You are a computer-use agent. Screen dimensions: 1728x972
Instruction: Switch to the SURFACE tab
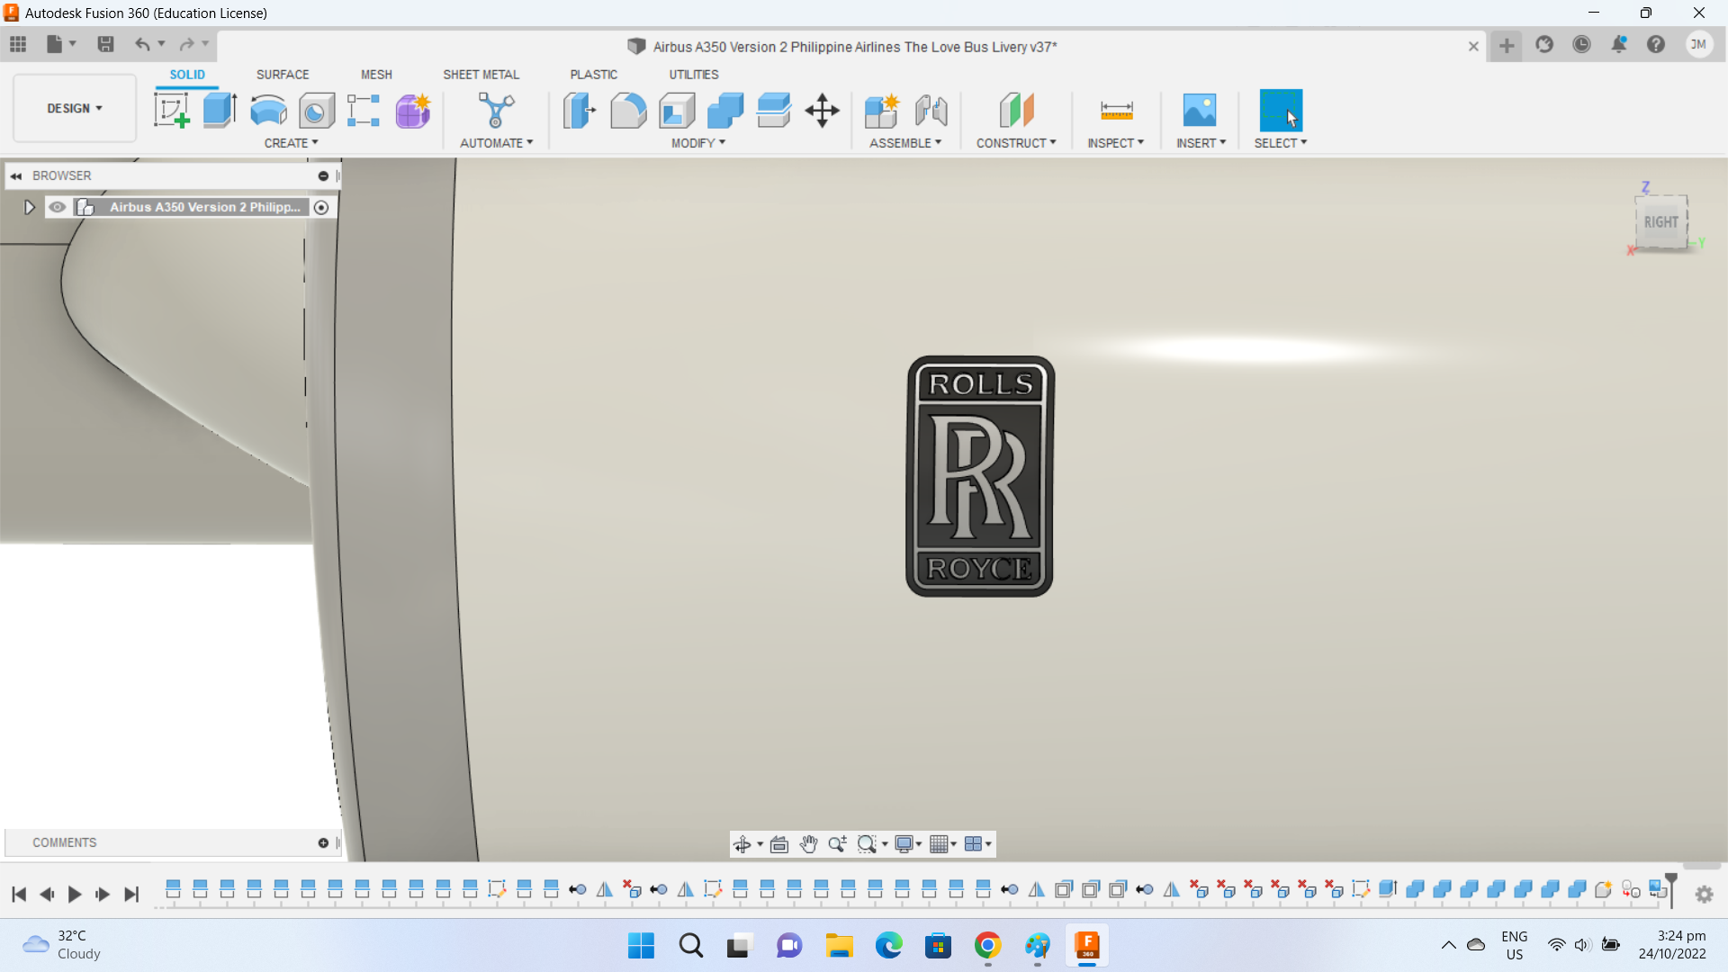283,75
